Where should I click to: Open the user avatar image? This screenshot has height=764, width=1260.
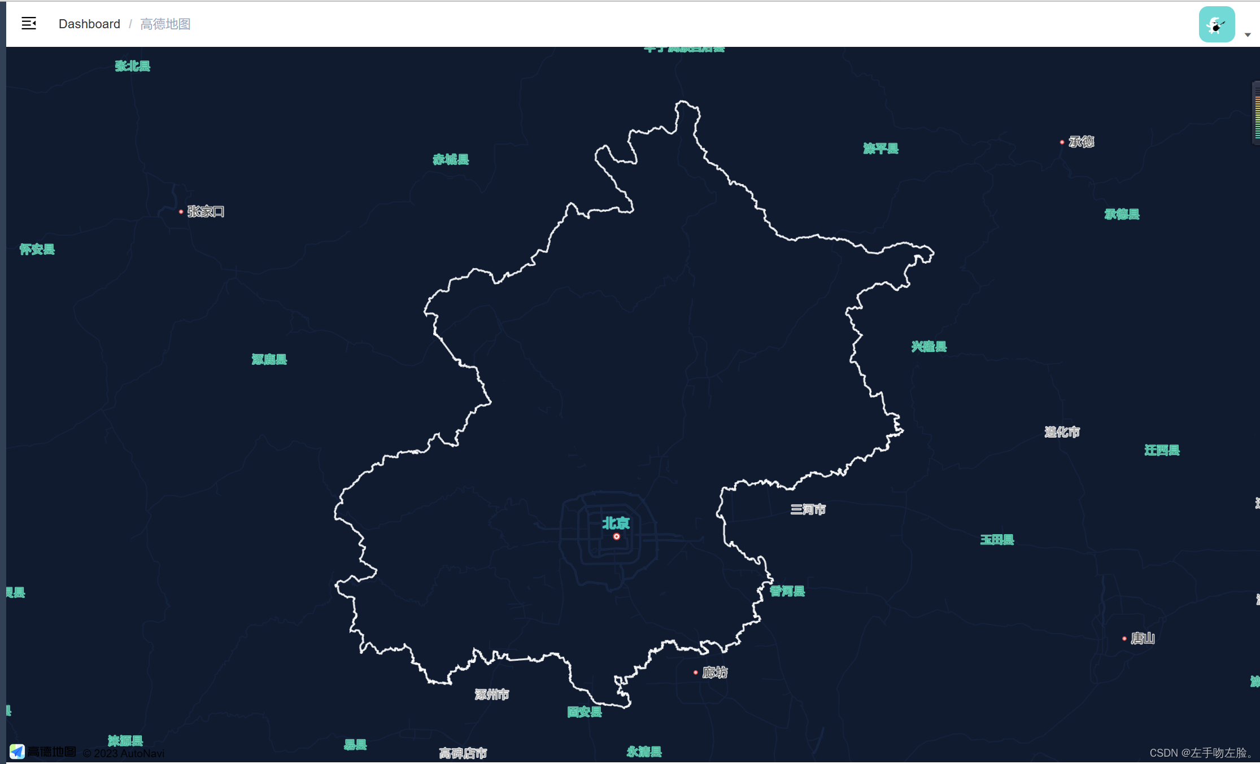1217,24
